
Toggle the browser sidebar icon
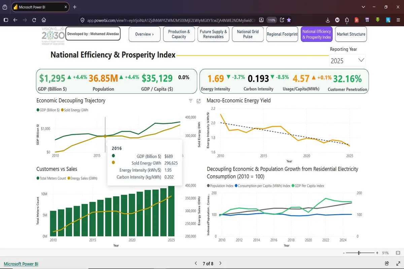point(6,20)
